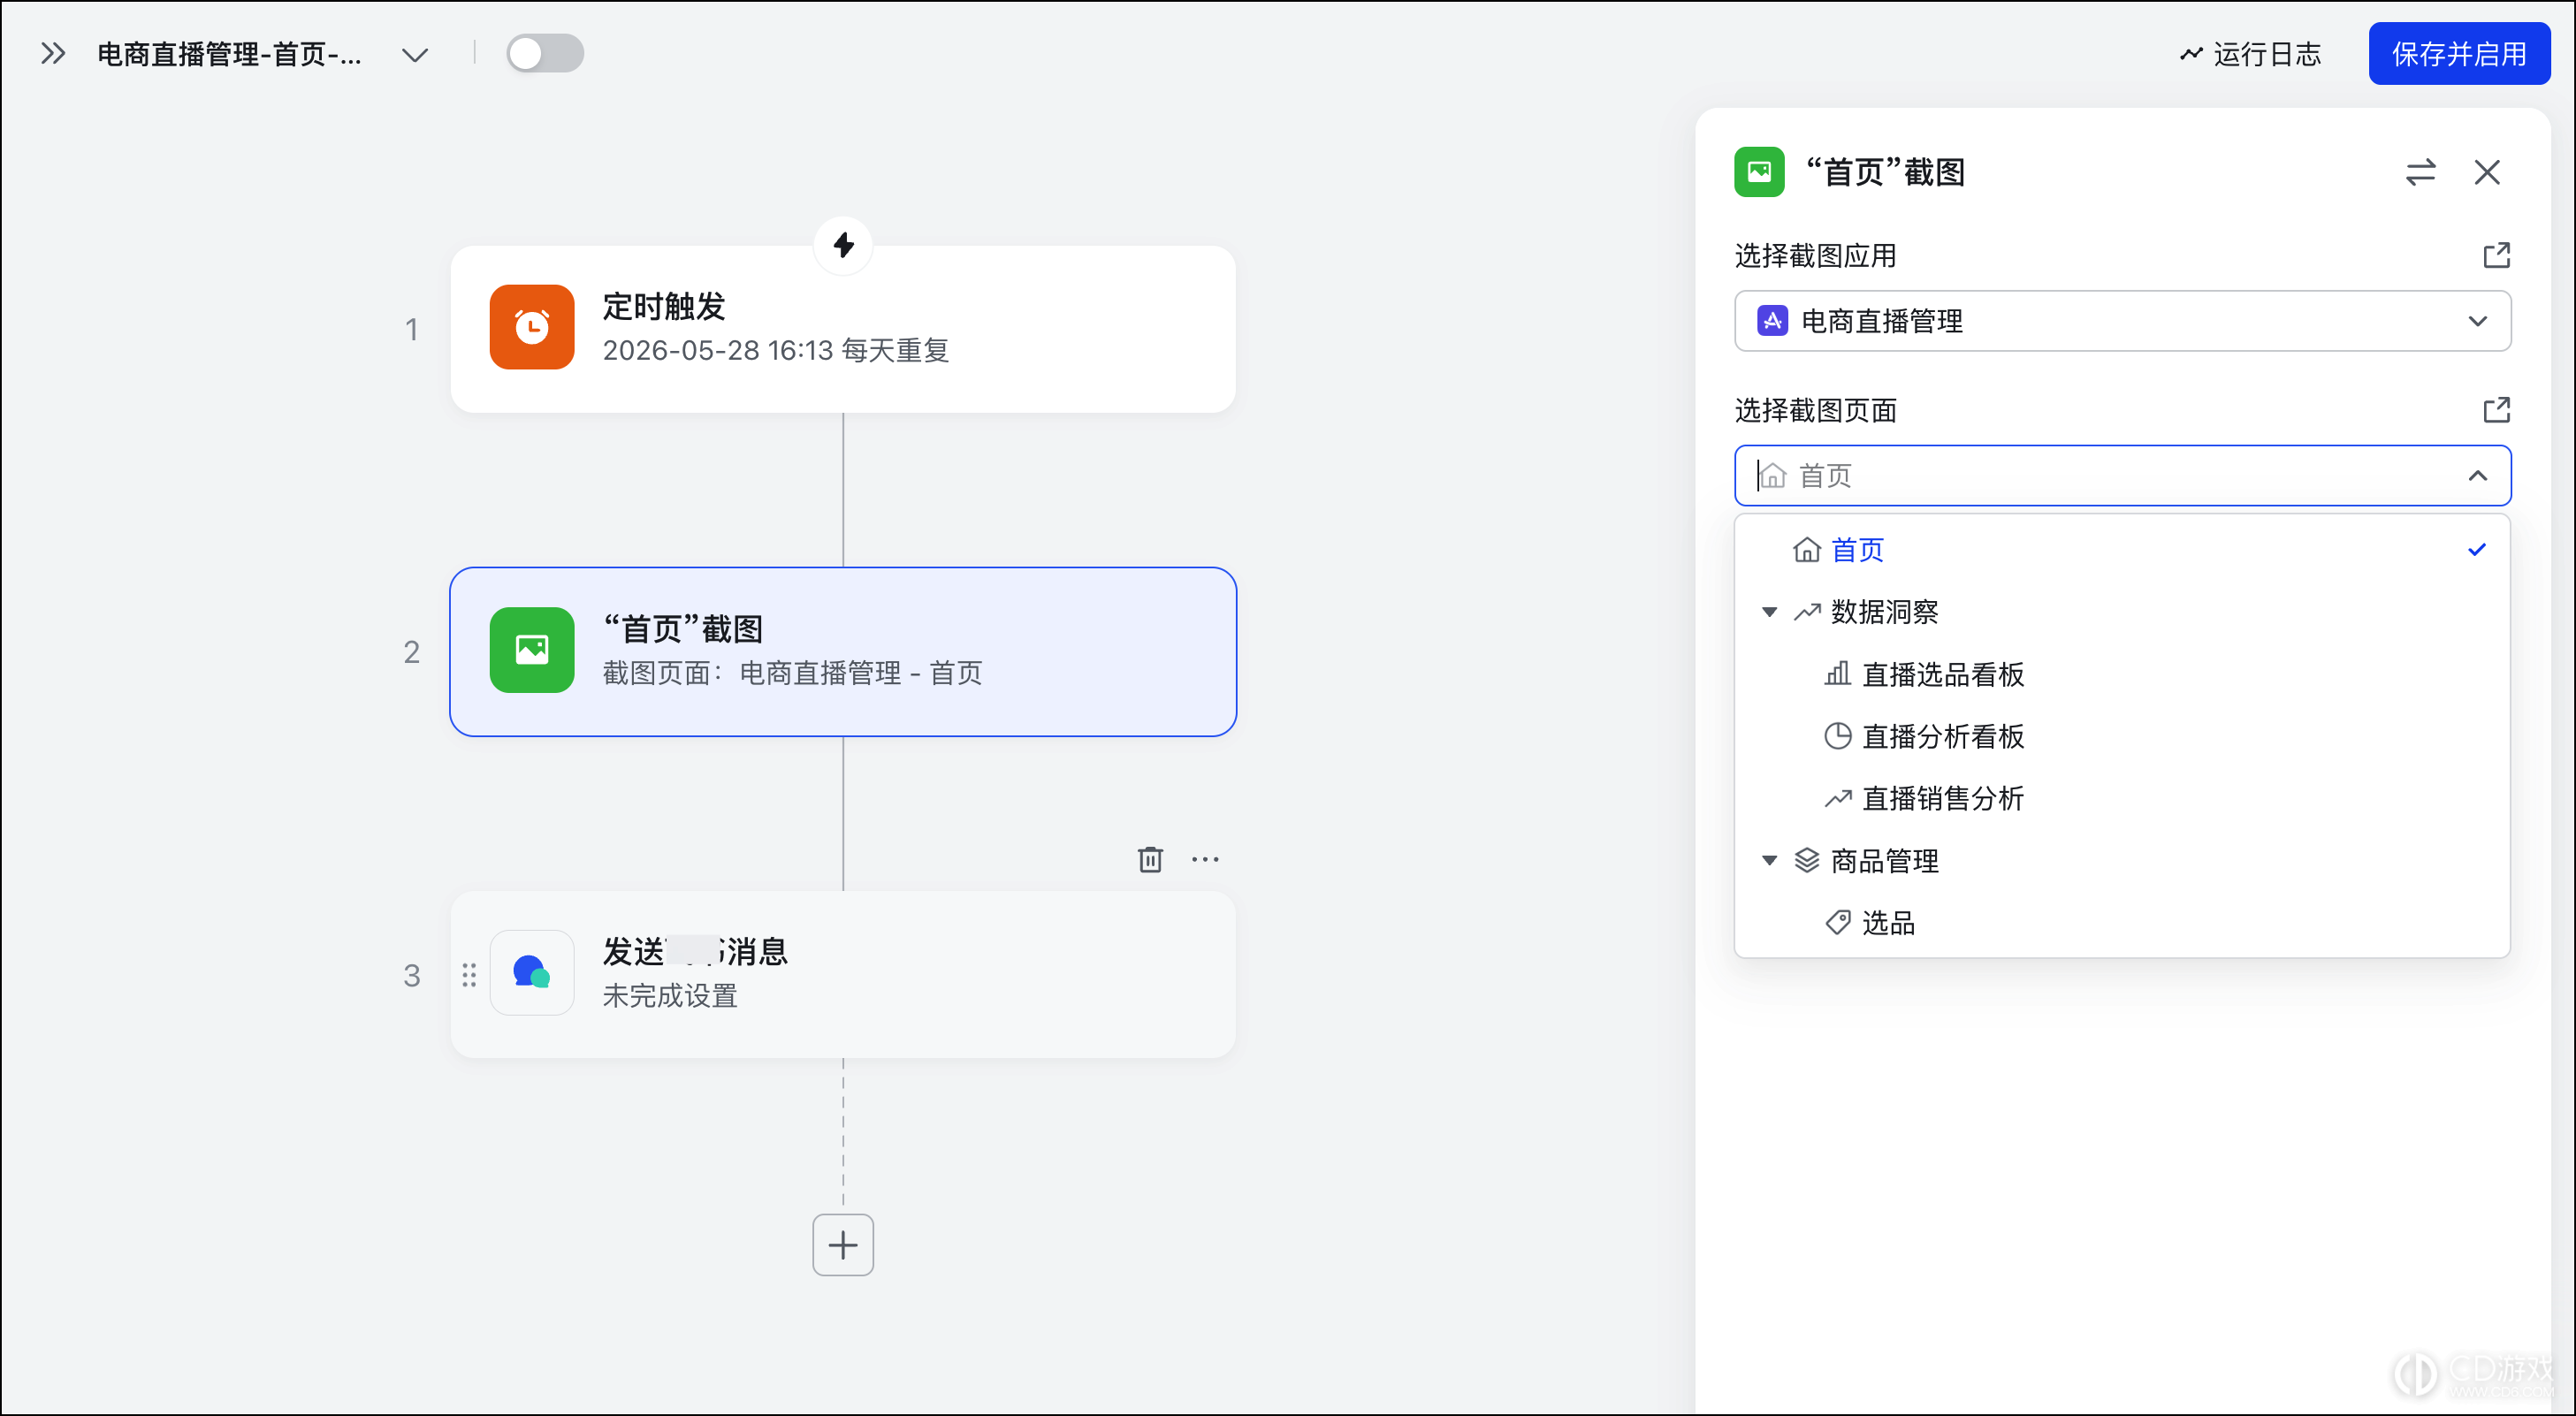Close the “首页”截图 settings panel
2576x1416 pixels.
2487,172
